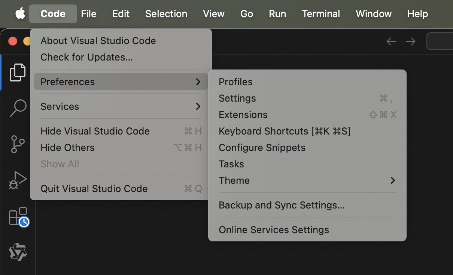
Task: Expand the Preferences submenu
Action: [x=121, y=82]
